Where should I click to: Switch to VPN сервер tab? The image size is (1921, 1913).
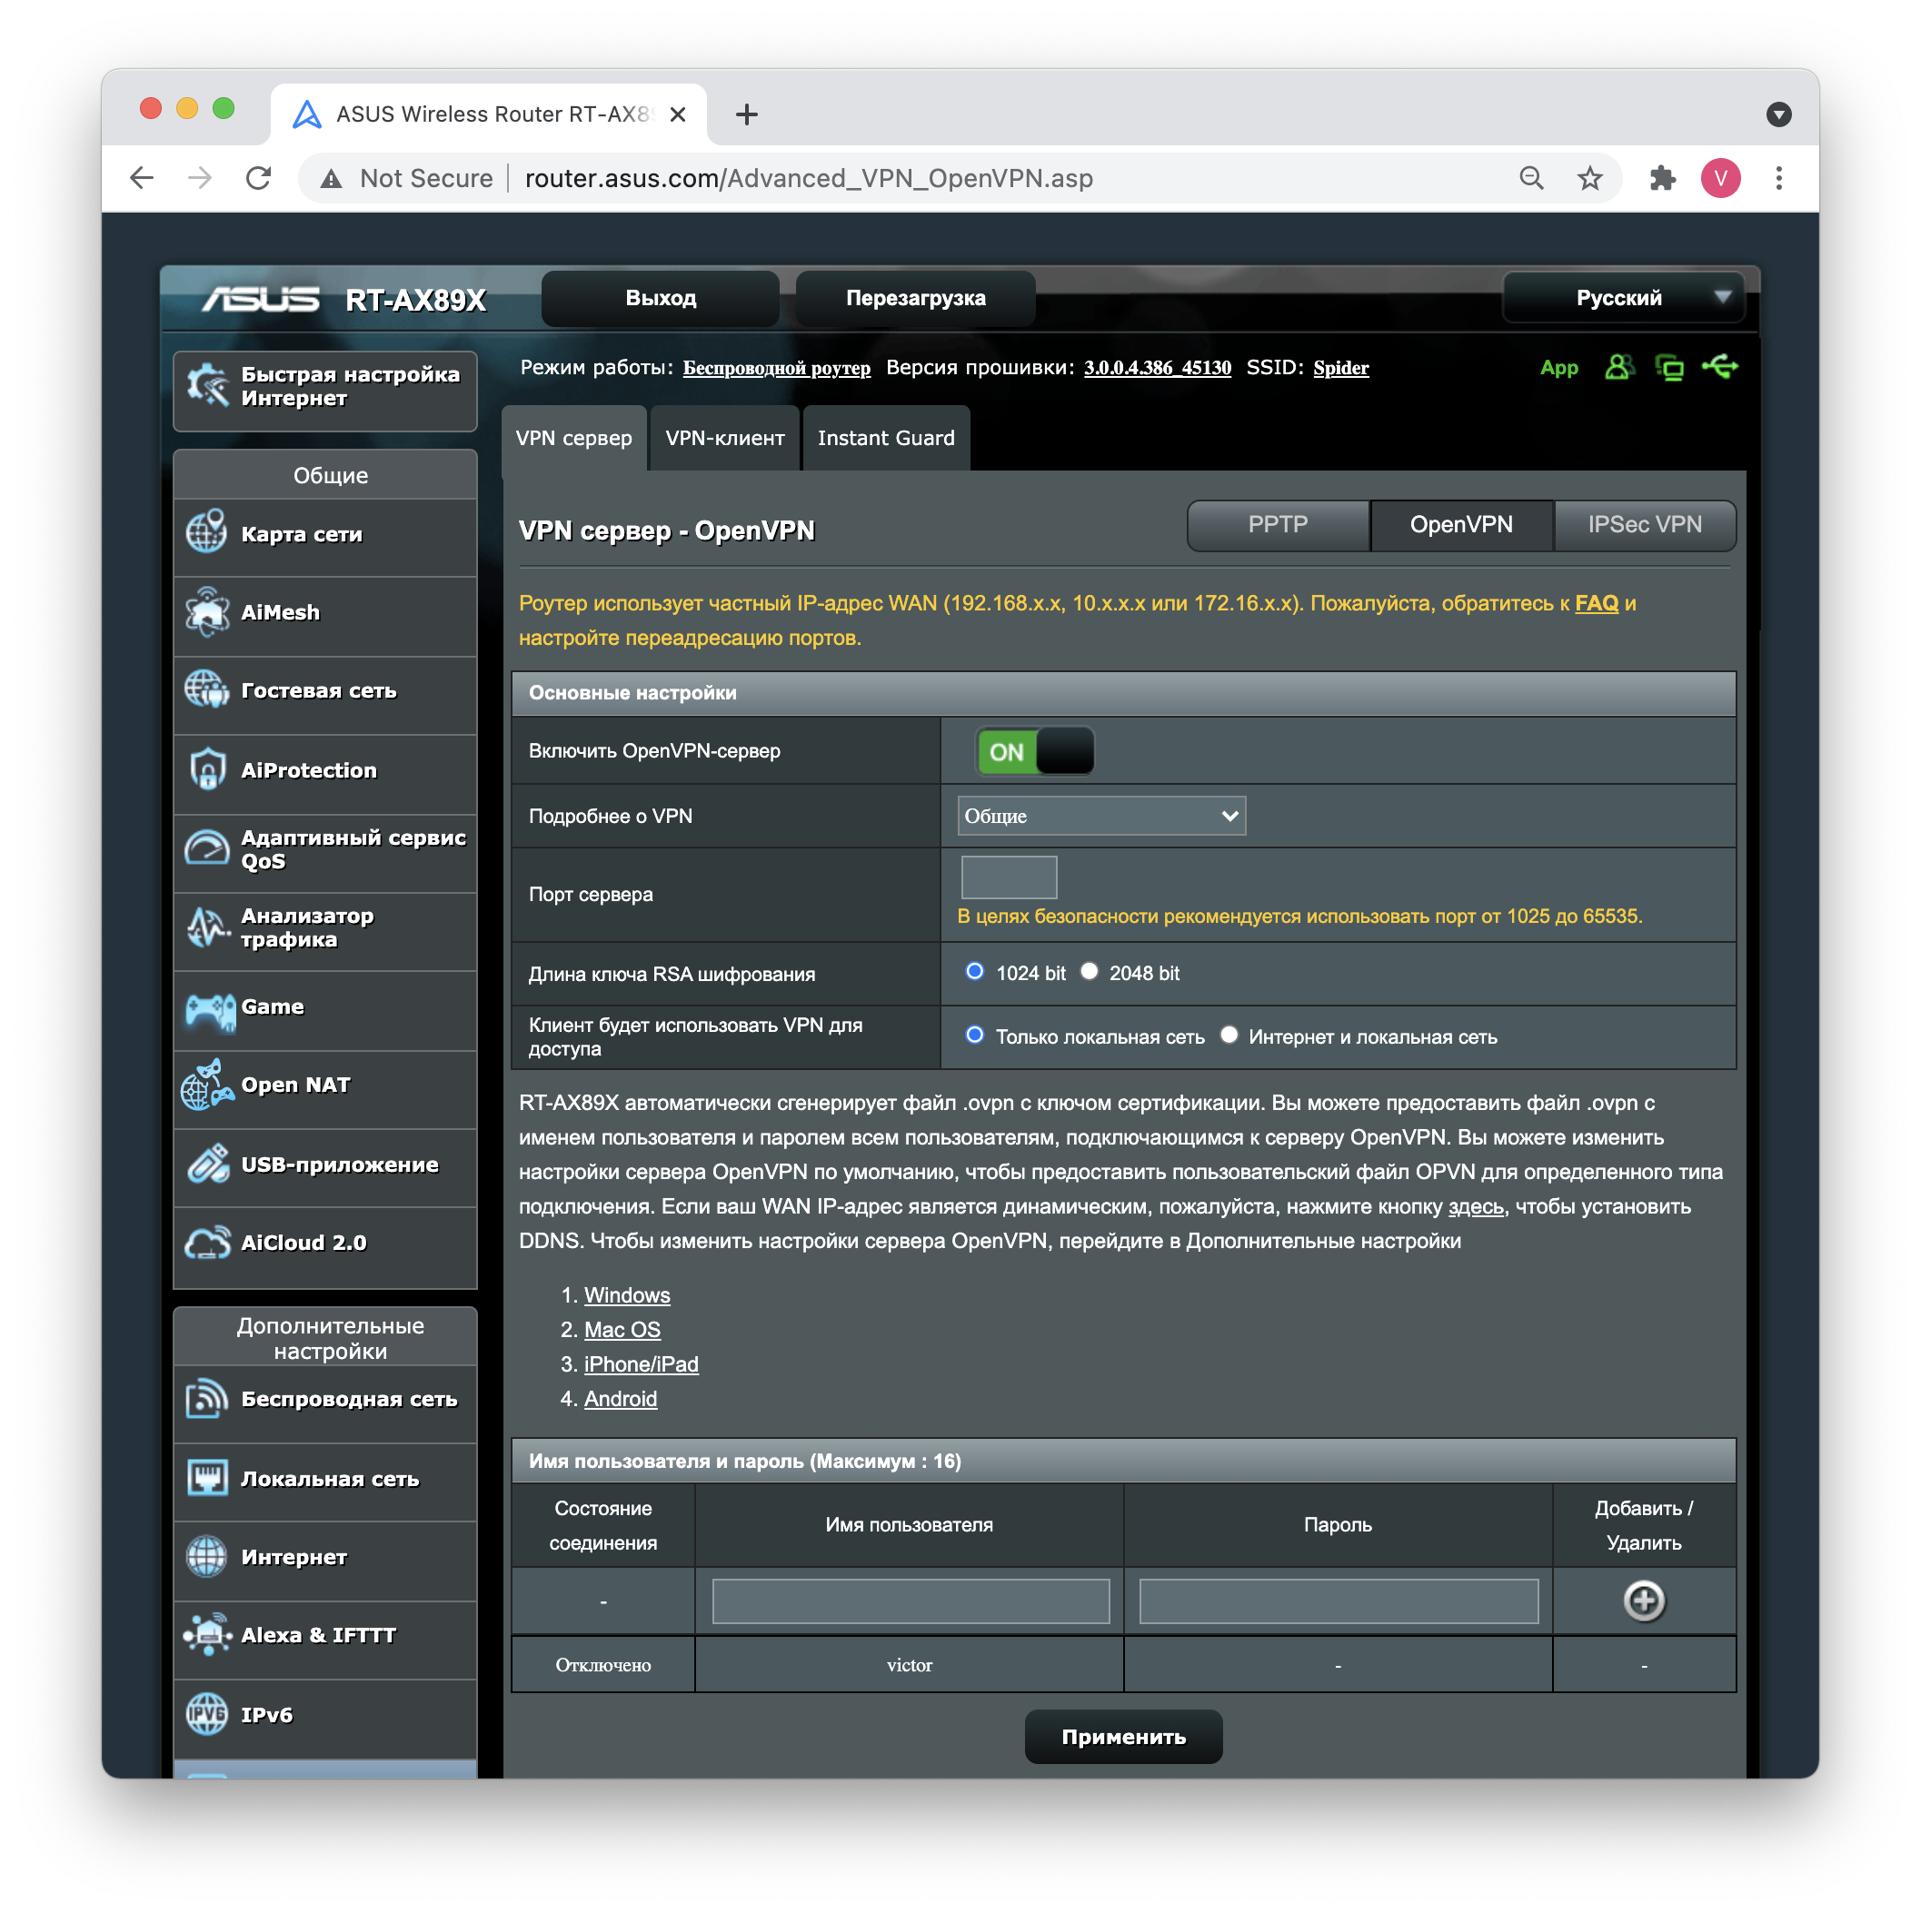coord(573,438)
